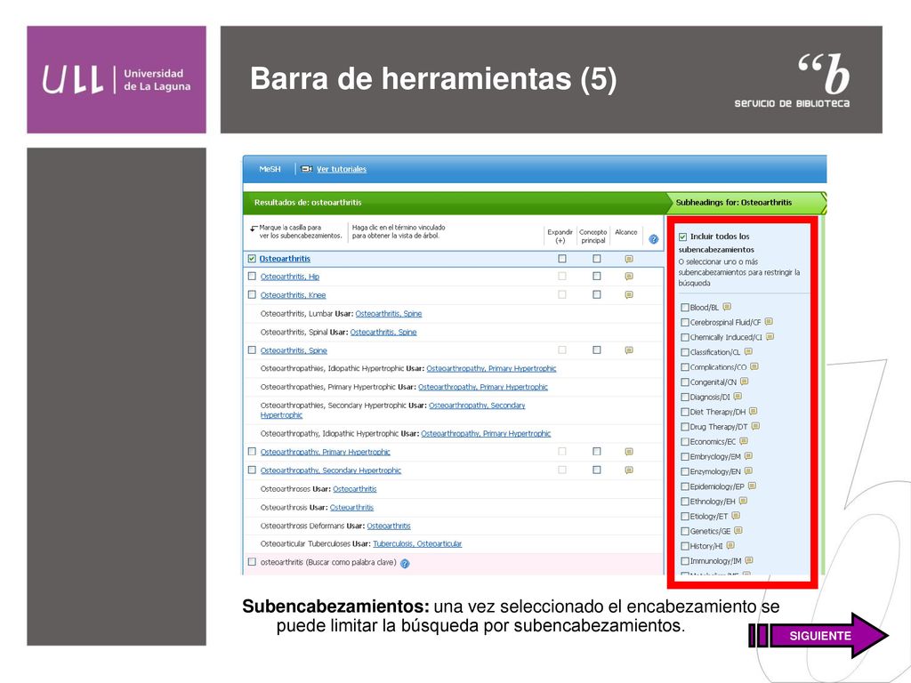Viewport: 911px width, 683px height.
Task: Open note icon beside Congenital/CN
Action: (745, 382)
